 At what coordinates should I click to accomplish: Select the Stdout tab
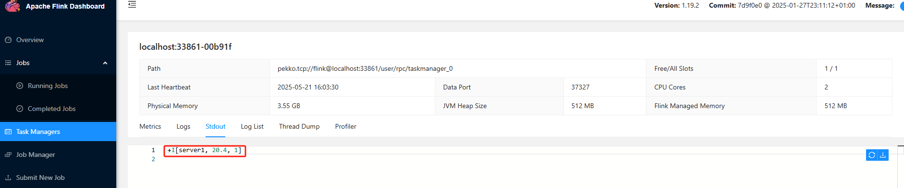point(215,126)
